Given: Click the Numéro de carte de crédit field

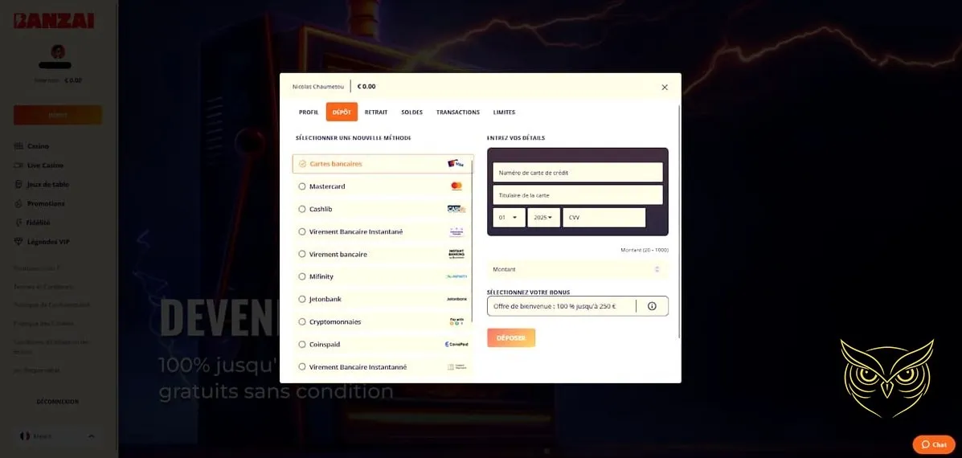Looking at the screenshot, I should coord(577,172).
